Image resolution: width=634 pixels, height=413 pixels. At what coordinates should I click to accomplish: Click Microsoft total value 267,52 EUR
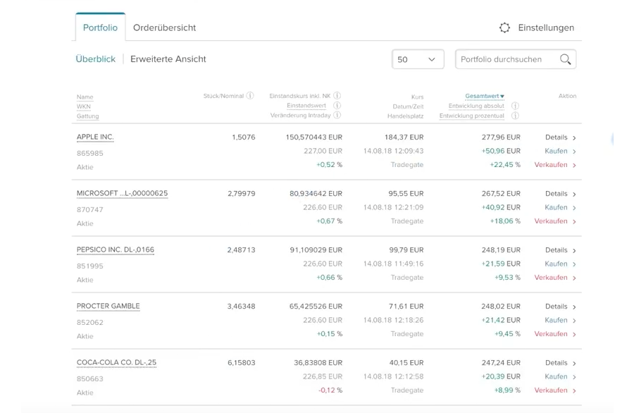point(501,194)
